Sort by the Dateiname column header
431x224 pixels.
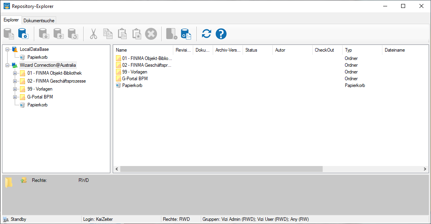pyautogui.click(x=405, y=50)
